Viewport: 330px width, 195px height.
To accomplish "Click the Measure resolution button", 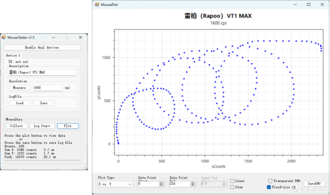I will 20,88.
